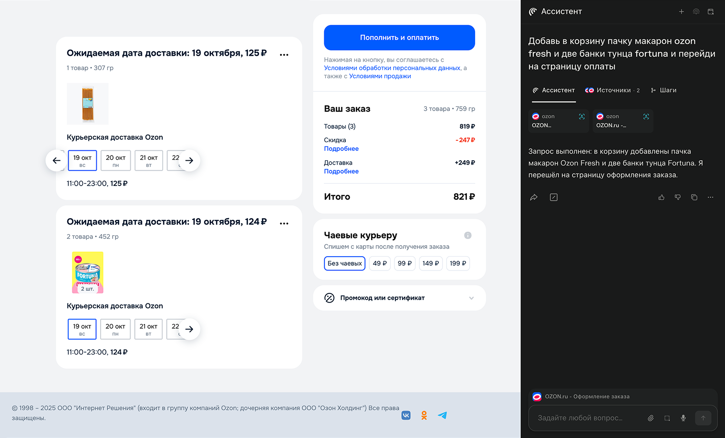Switch to the 'Источники' tab
725x438 pixels.
pyautogui.click(x=612, y=90)
